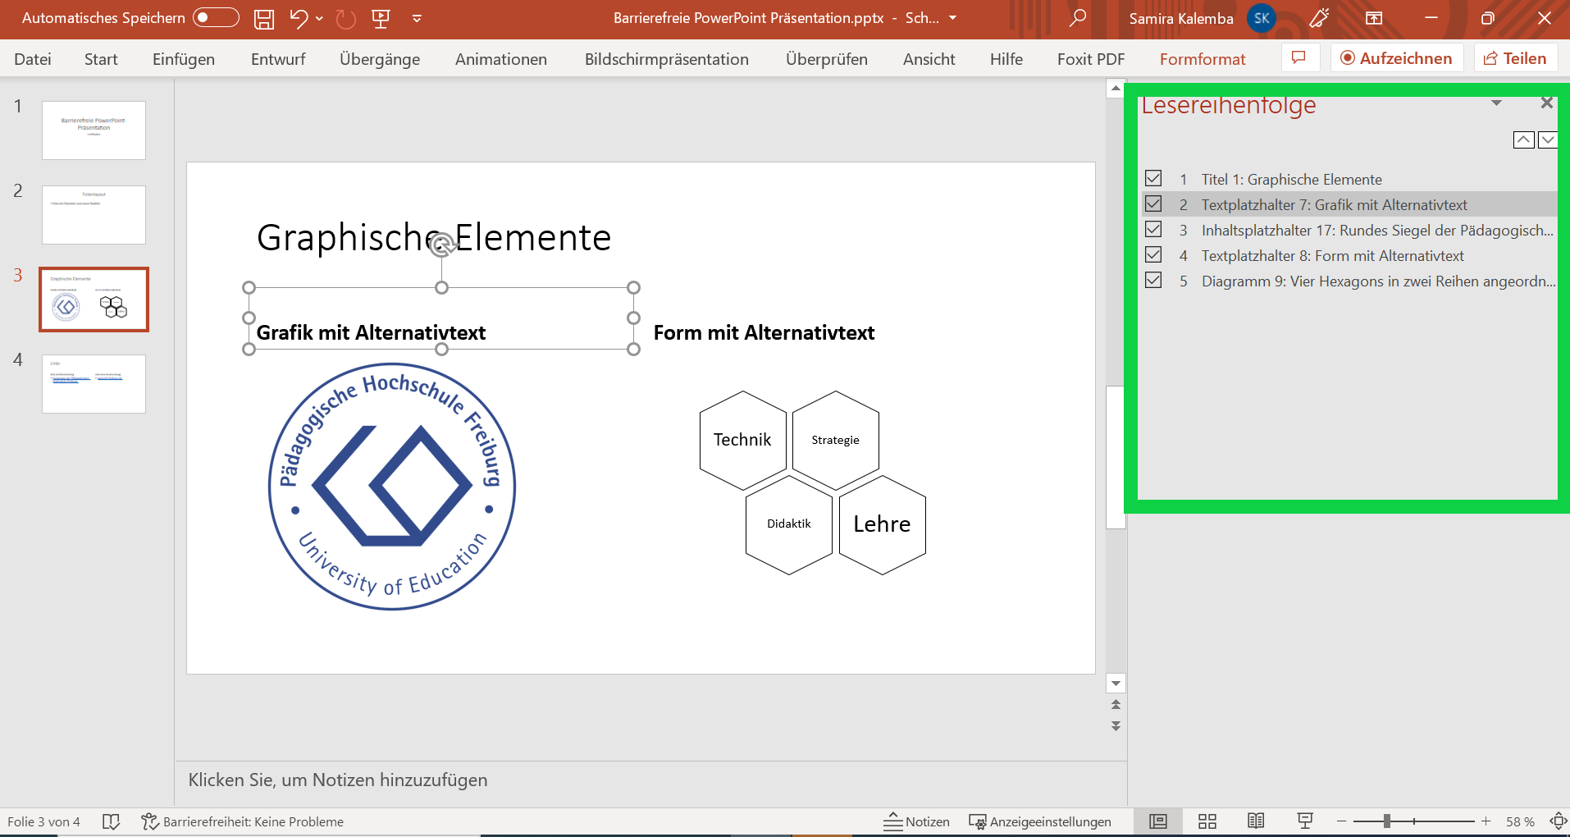Screen dimensions: 1570x837
Task: Click the Redo icon
Action: click(x=346, y=18)
